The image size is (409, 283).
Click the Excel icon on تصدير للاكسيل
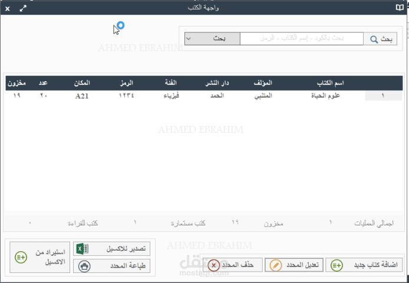(x=82, y=249)
